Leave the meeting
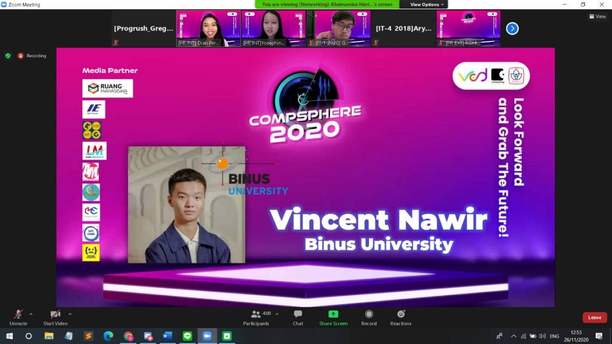612x344 pixels. tap(595, 317)
